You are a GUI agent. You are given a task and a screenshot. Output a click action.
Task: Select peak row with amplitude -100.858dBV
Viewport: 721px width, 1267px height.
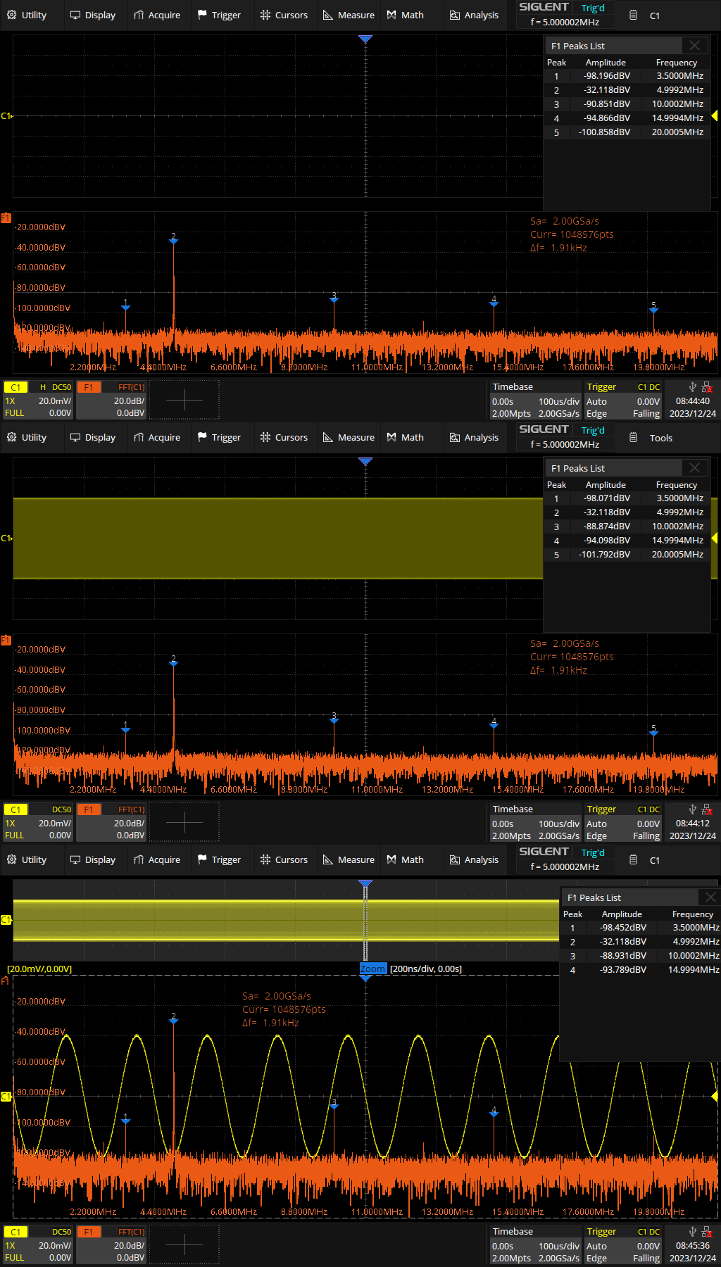click(626, 132)
